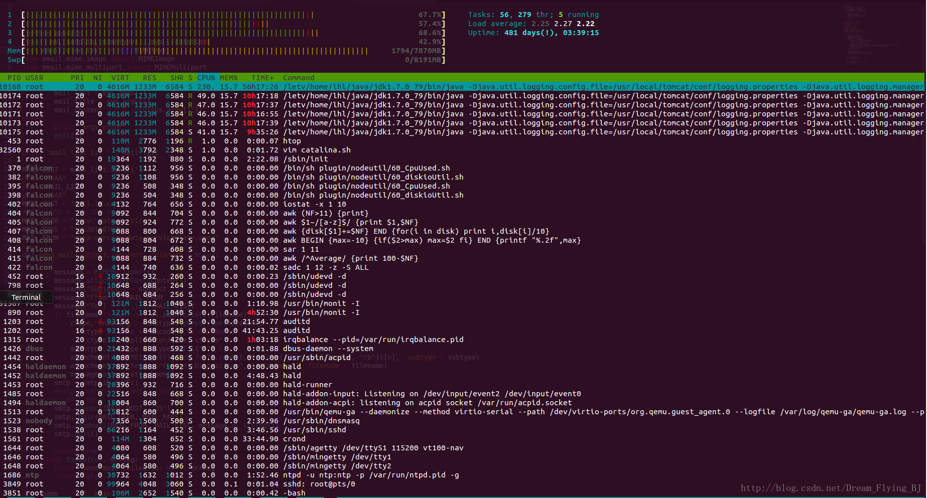This screenshot has height=498, width=927.
Task: Sort processes by the USER column header
Action: pos(34,78)
